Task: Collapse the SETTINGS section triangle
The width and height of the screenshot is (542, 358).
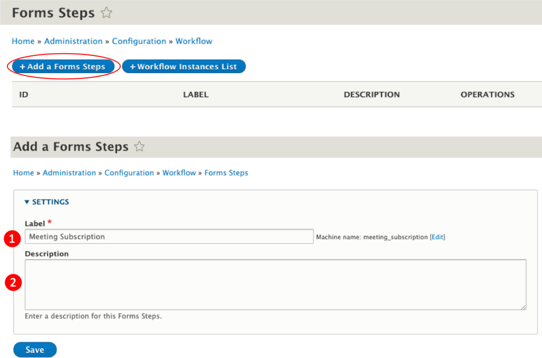Action: (27, 202)
